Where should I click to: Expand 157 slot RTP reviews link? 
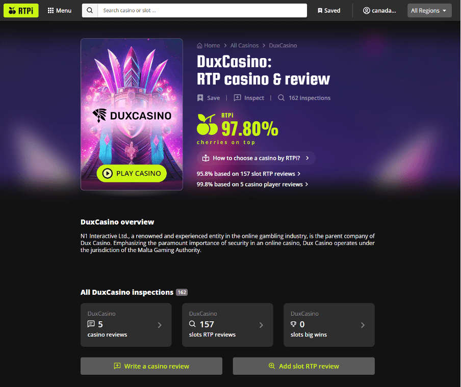[x=248, y=174]
